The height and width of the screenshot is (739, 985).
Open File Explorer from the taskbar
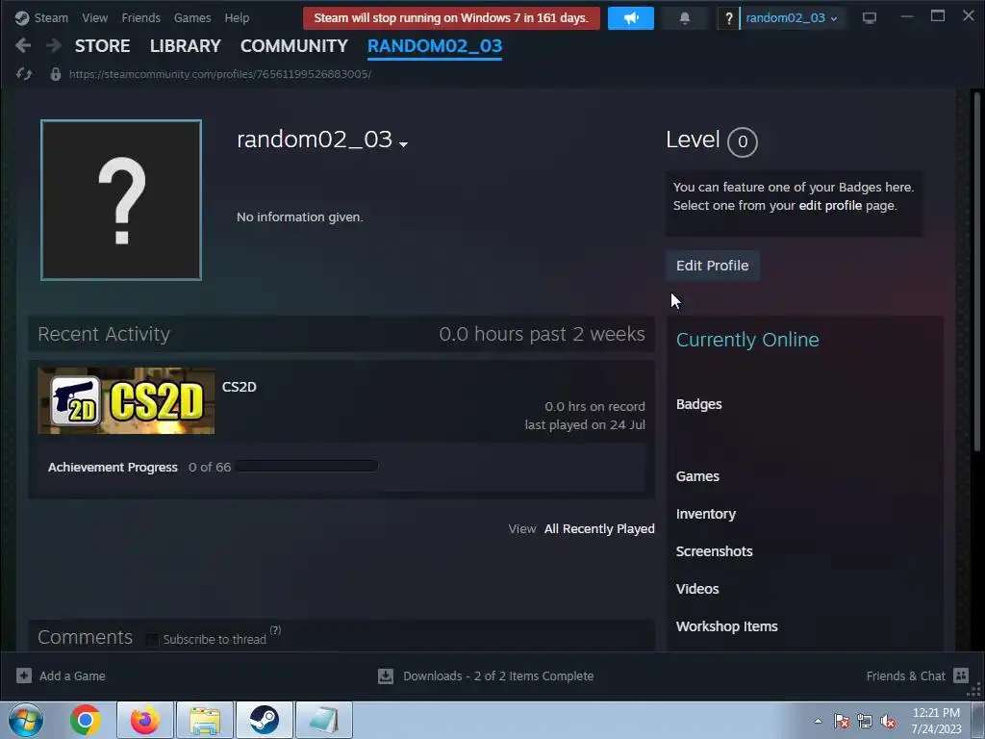[205, 720]
